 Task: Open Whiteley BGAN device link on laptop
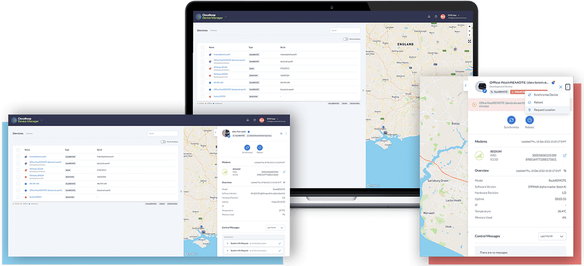click(221, 67)
